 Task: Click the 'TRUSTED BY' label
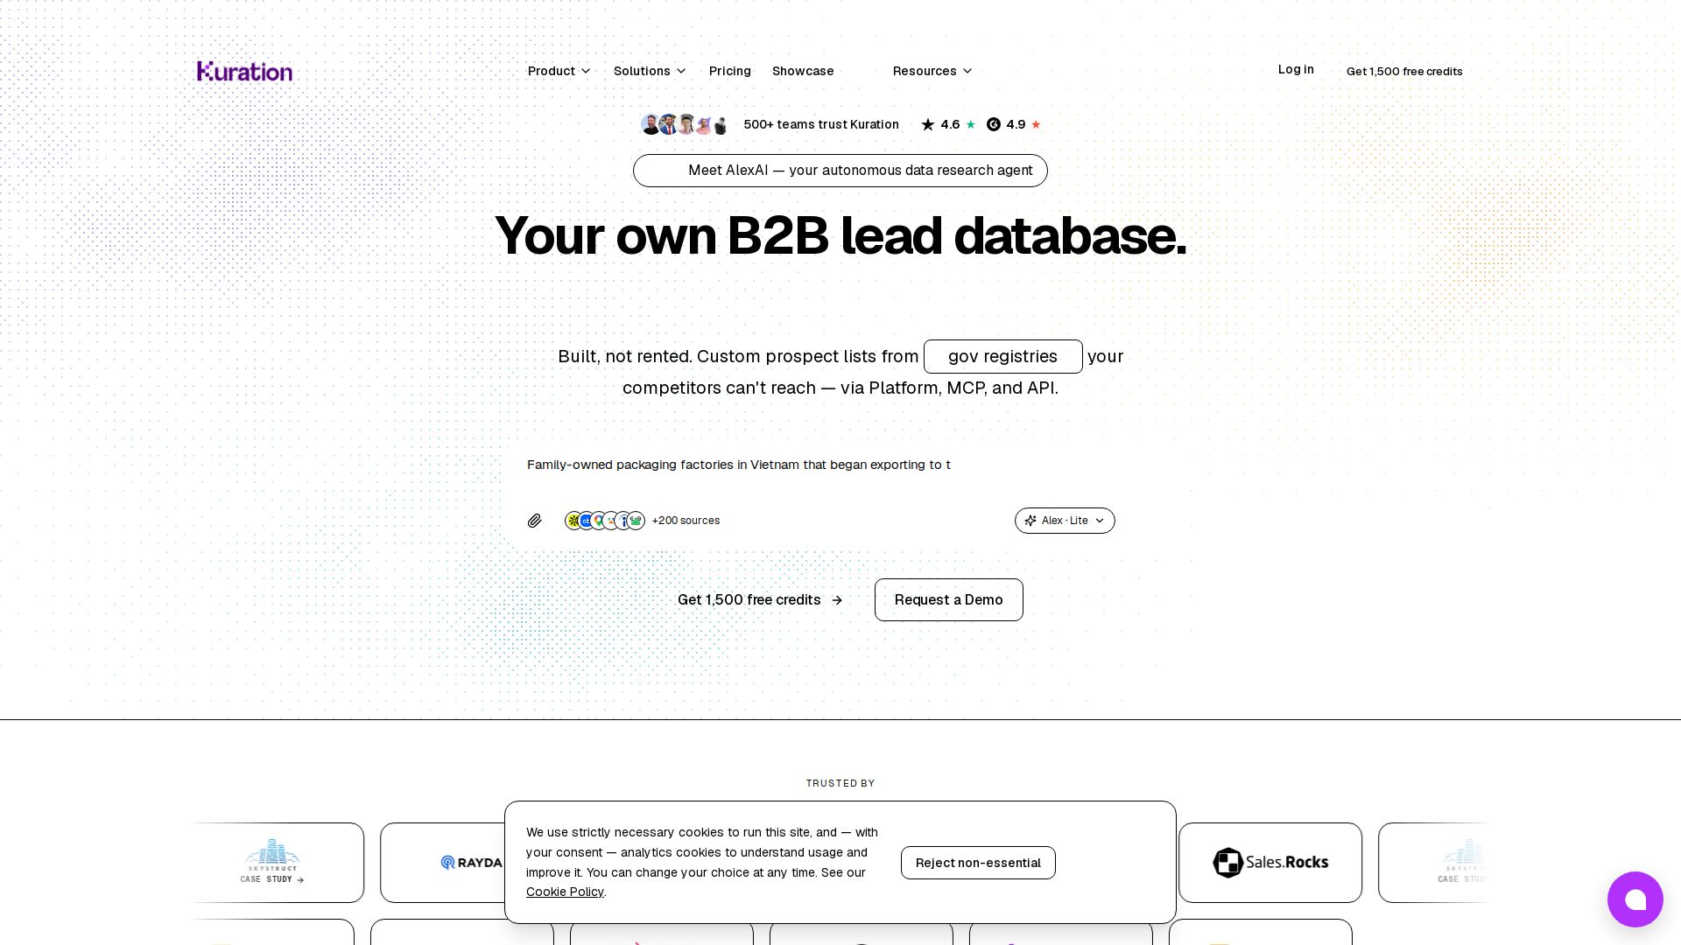pos(840,783)
